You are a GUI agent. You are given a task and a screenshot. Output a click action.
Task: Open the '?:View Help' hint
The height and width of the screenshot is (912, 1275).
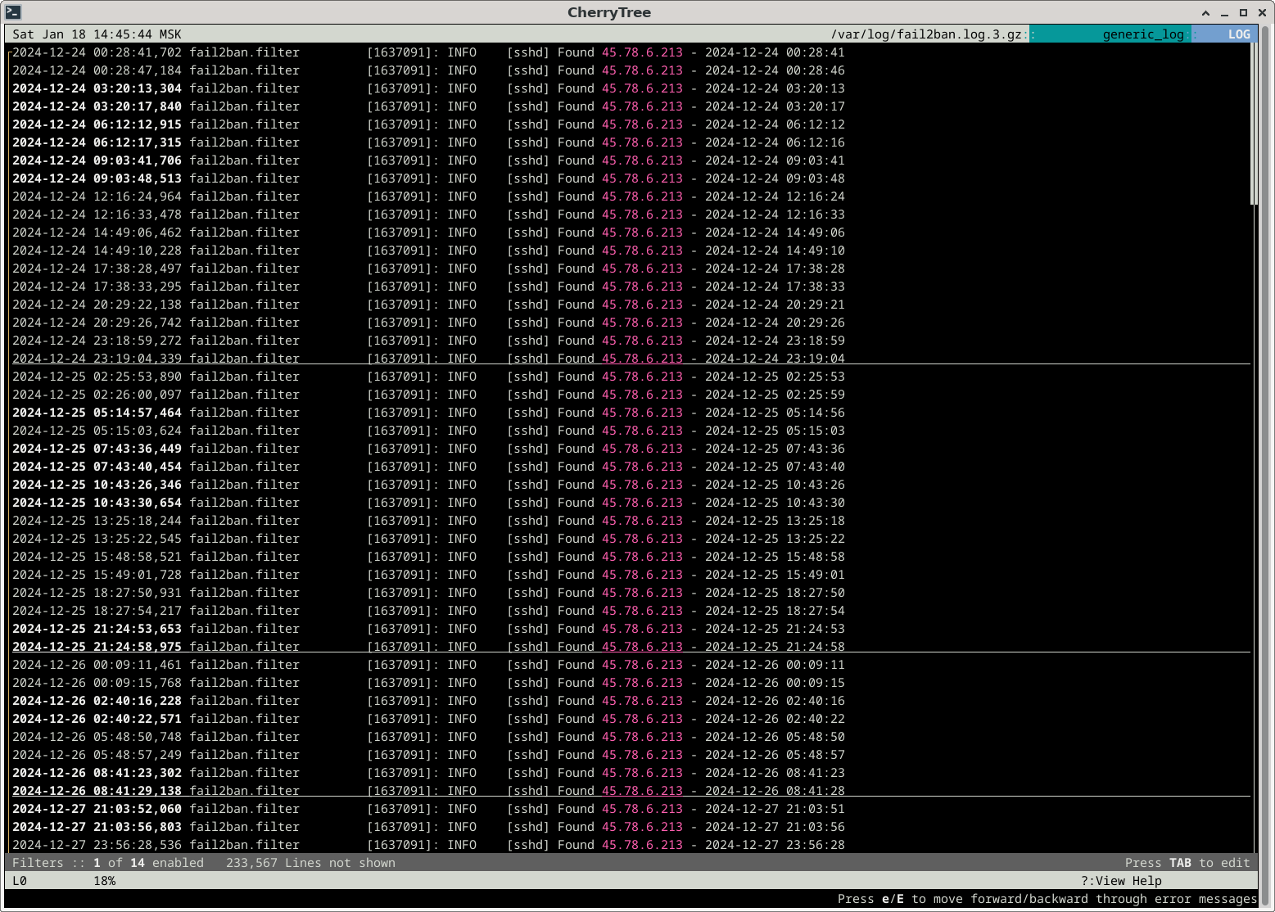pyautogui.click(x=1120, y=881)
